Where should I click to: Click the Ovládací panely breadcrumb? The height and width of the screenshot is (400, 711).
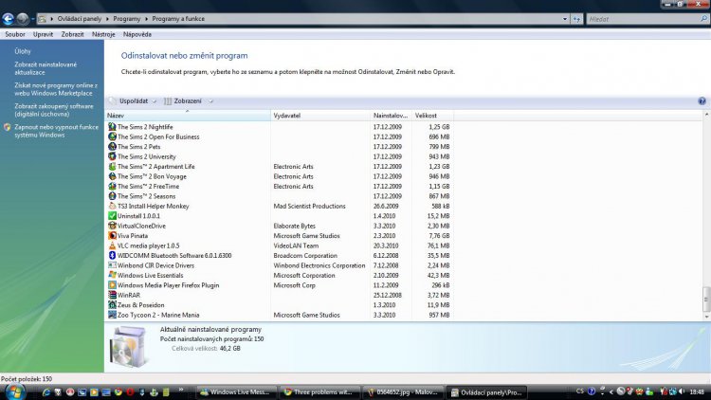click(x=80, y=19)
